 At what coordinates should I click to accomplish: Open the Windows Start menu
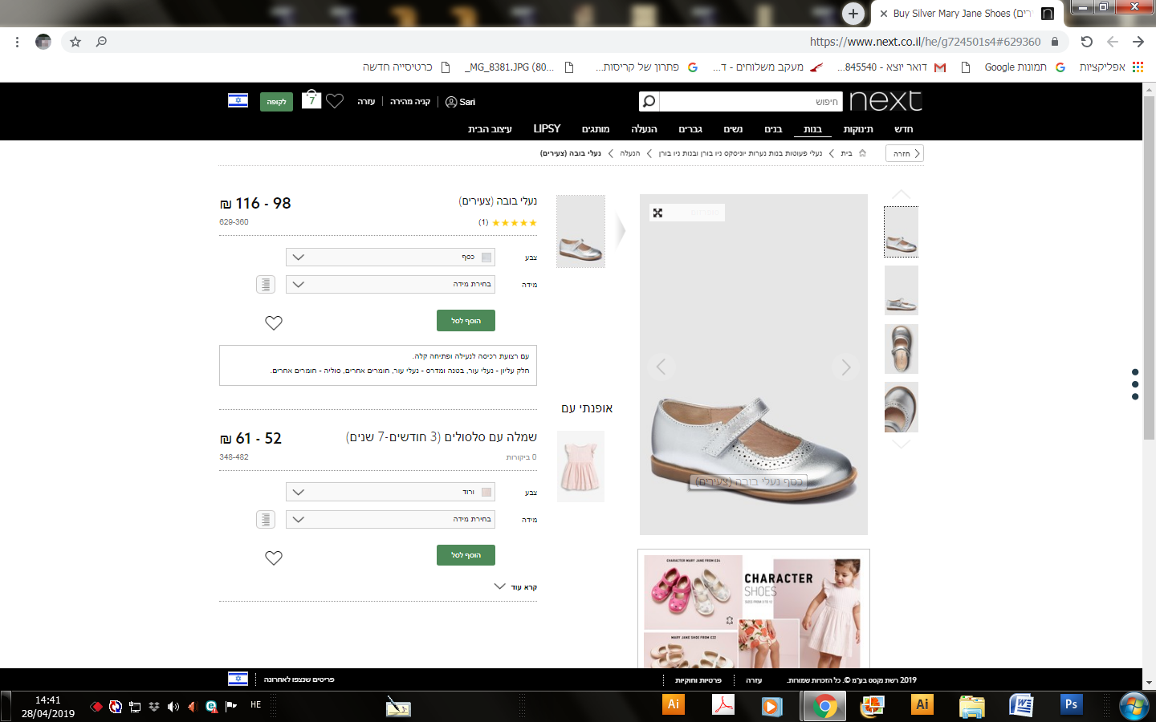(1134, 706)
